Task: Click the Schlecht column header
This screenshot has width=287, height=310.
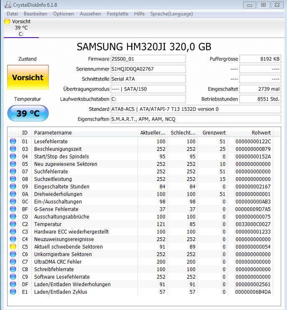Action: coord(183,133)
